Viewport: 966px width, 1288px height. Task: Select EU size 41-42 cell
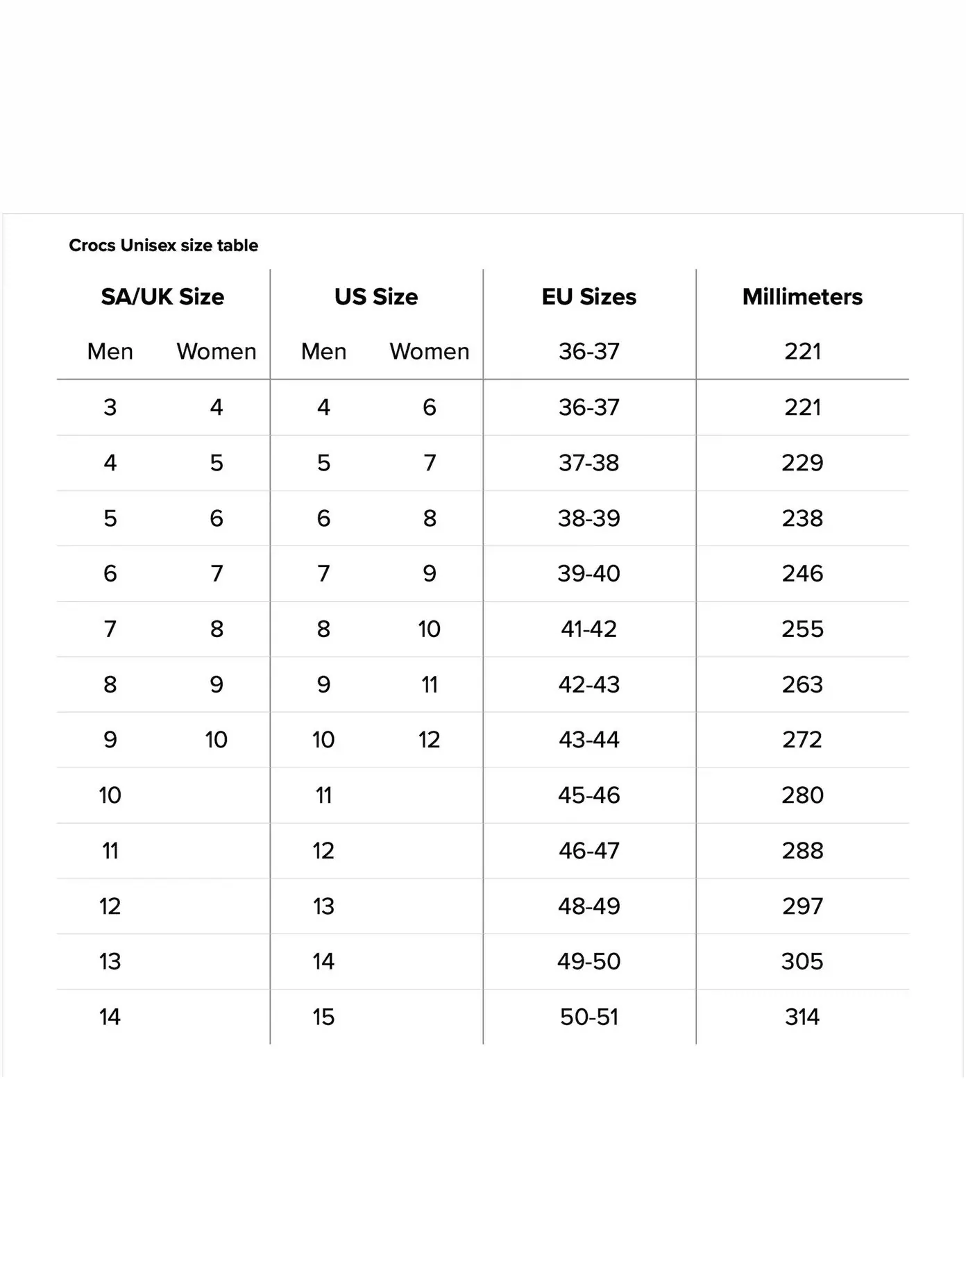589,629
